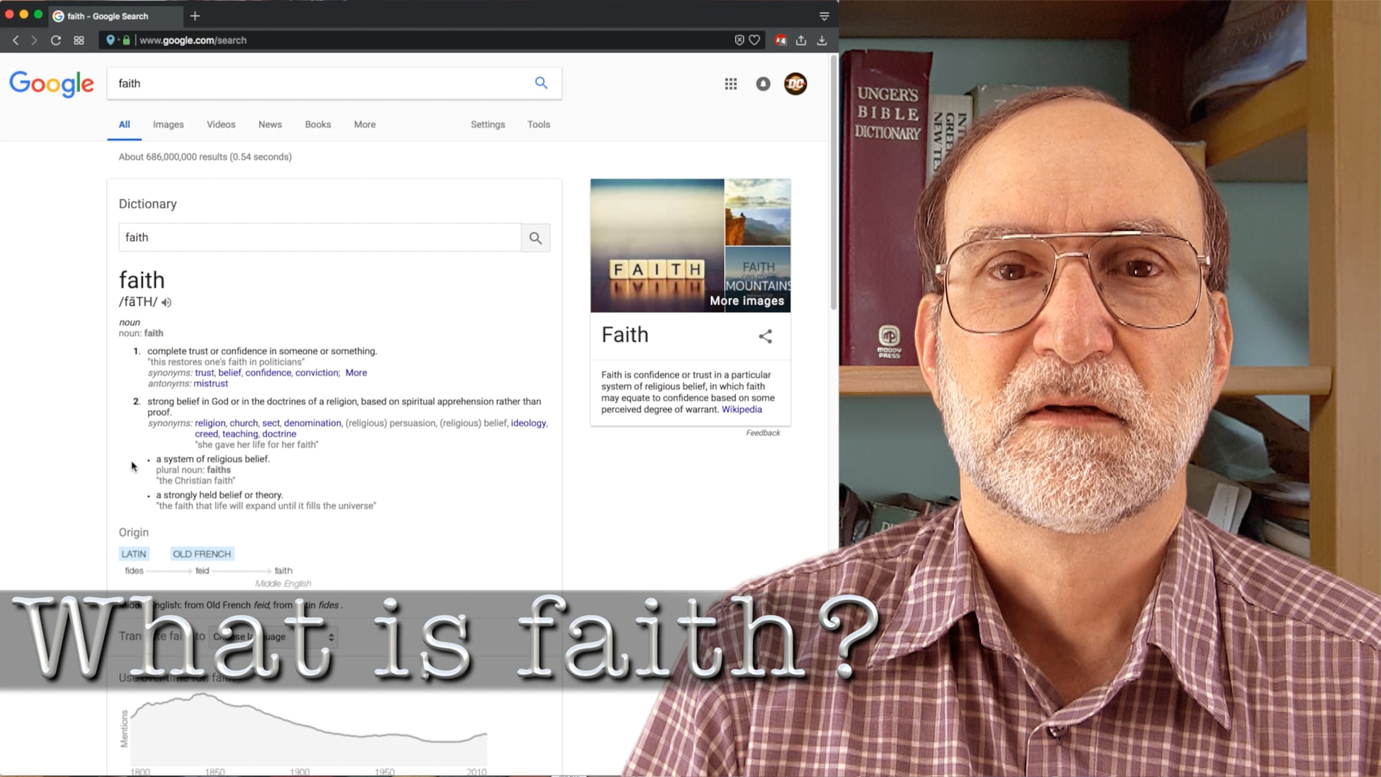This screenshot has height=777, width=1381.
Task: Click the More images thumbnail
Action: click(x=758, y=280)
